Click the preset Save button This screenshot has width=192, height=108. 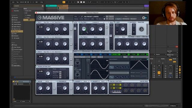coord(111,16)
